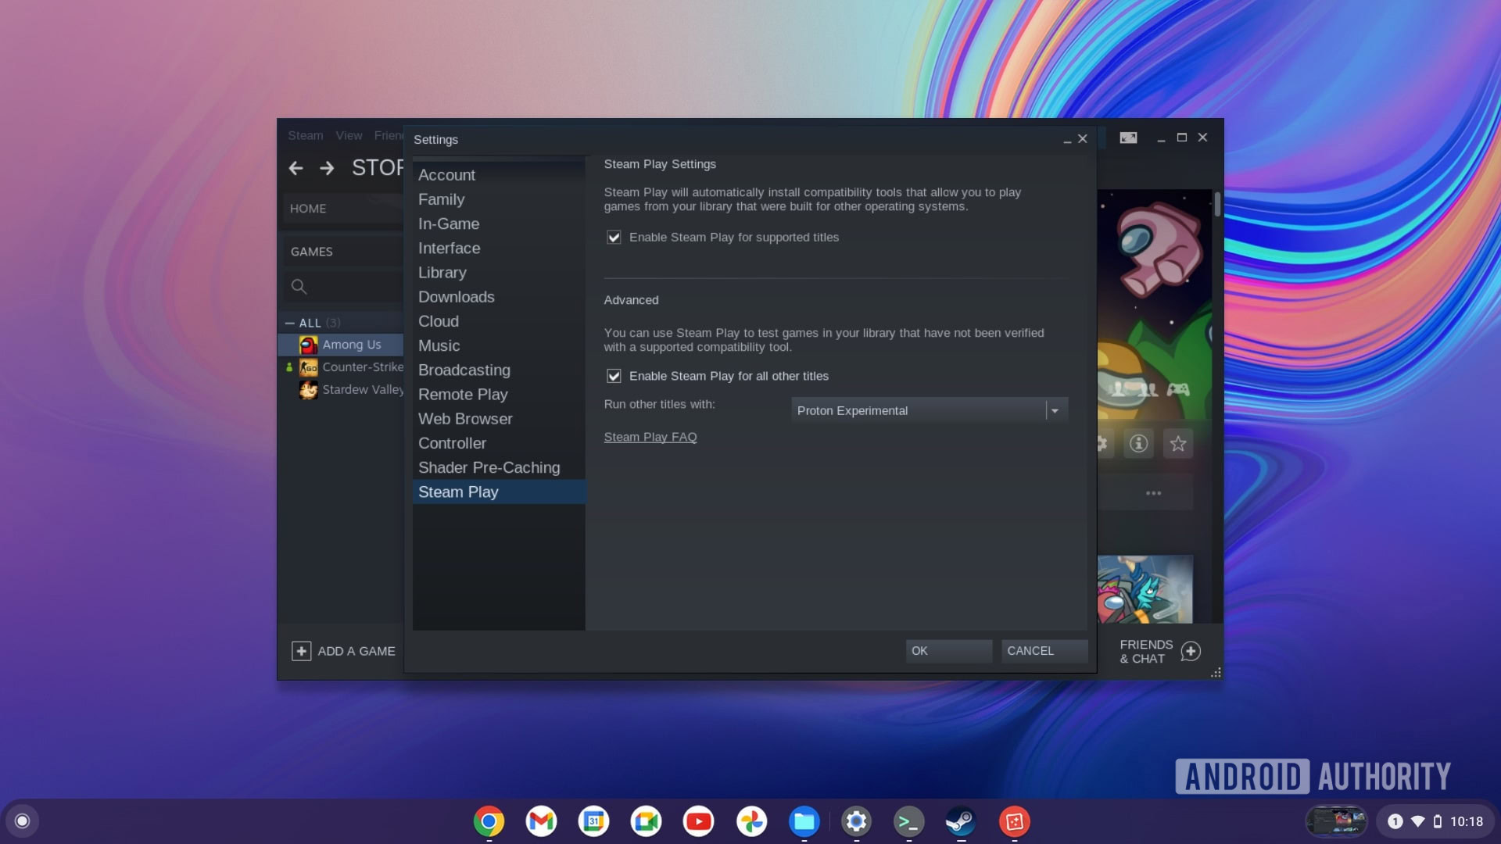
Task: Click the favorite star icon
Action: (x=1177, y=444)
